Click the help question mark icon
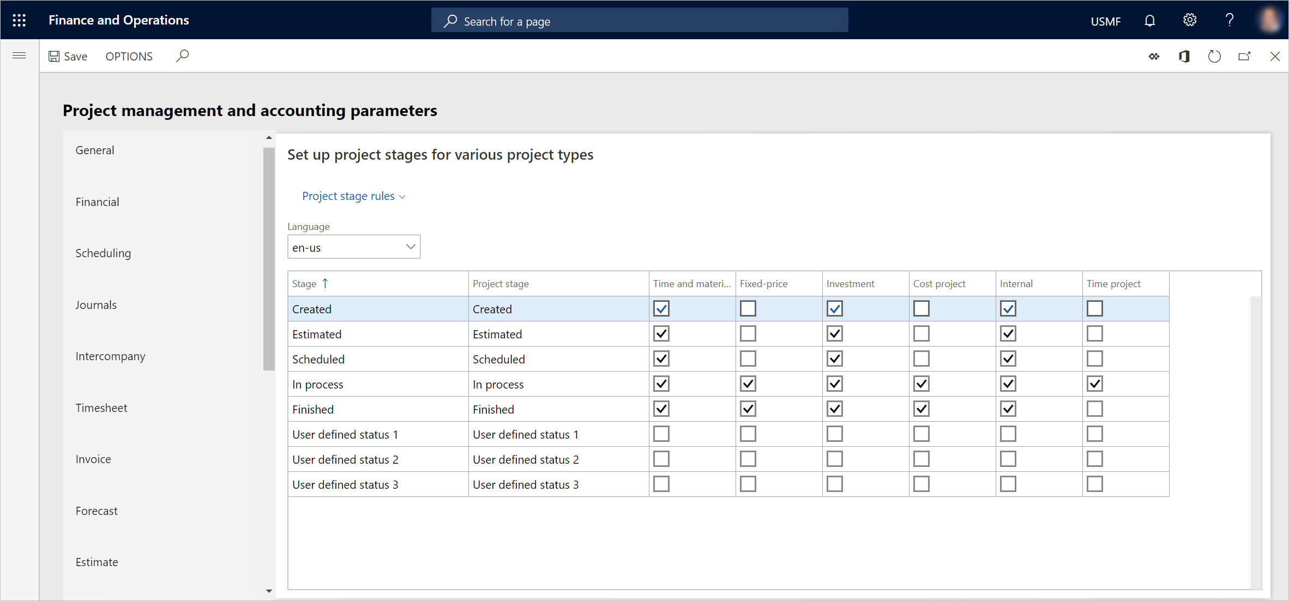1289x601 pixels. click(1229, 21)
